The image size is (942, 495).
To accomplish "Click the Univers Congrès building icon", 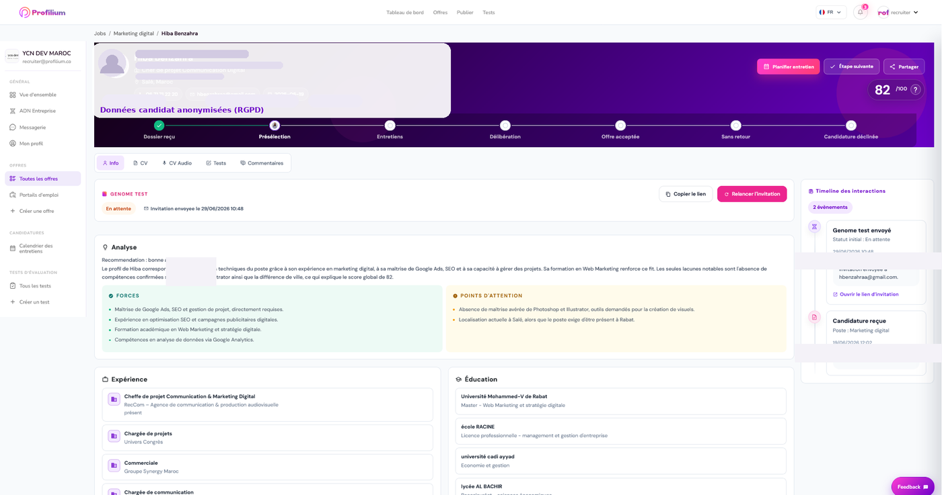I will point(114,436).
